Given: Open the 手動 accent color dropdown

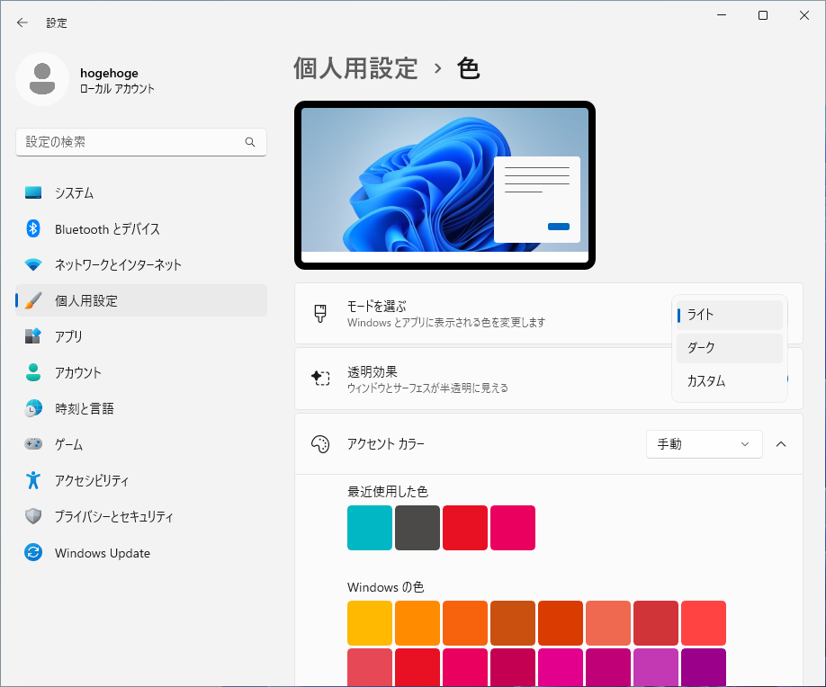Looking at the screenshot, I should tap(704, 444).
